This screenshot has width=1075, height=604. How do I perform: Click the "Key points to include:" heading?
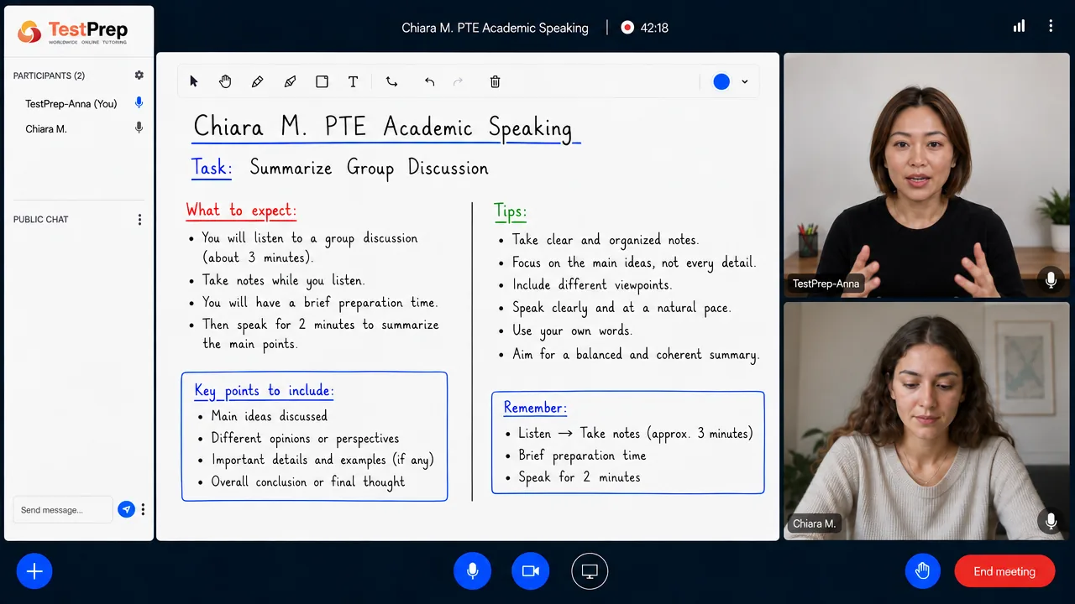264,391
